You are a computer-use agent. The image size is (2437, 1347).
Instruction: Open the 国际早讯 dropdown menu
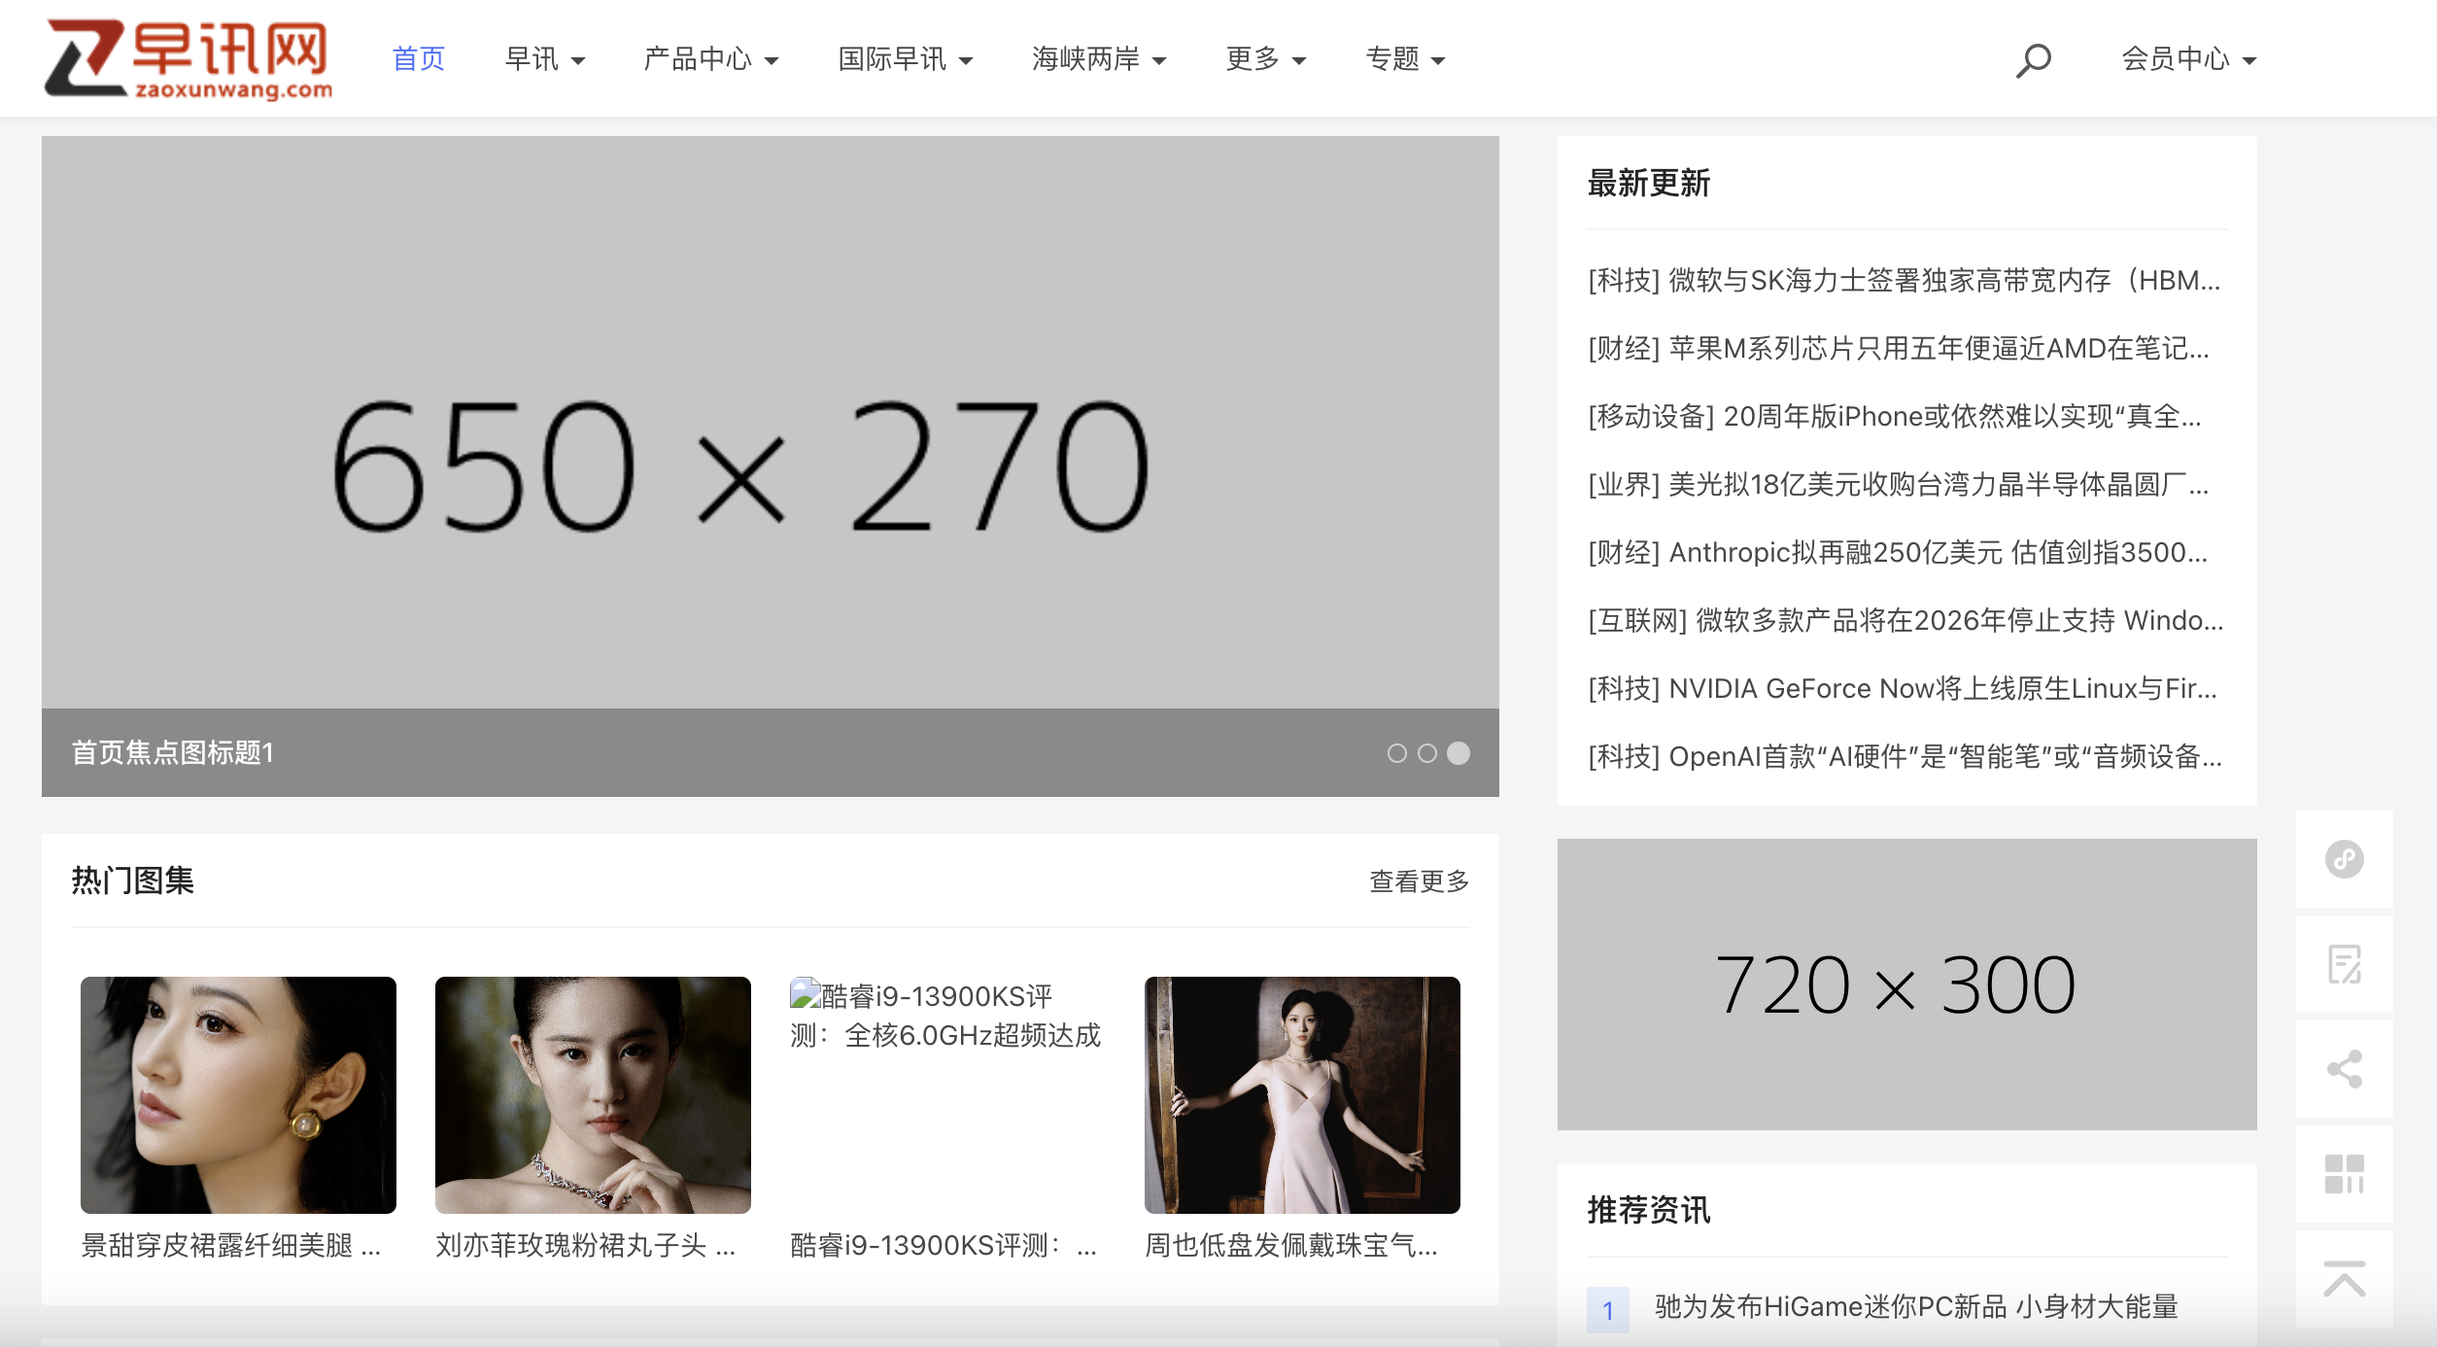point(905,59)
